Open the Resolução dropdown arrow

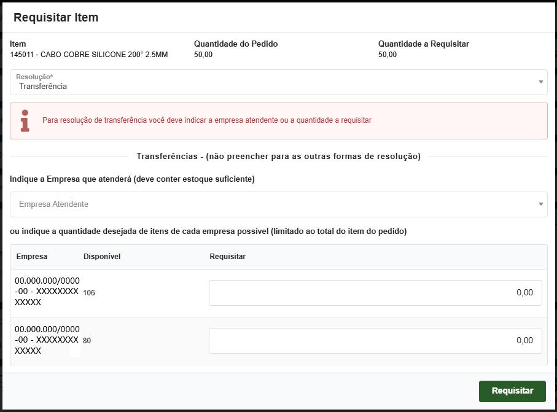(540, 81)
